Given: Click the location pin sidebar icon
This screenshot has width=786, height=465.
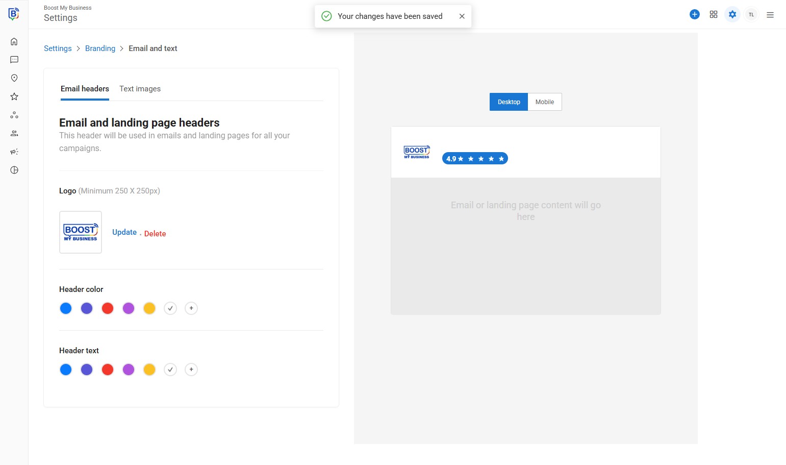Looking at the screenshot, I should coord(14,78).
